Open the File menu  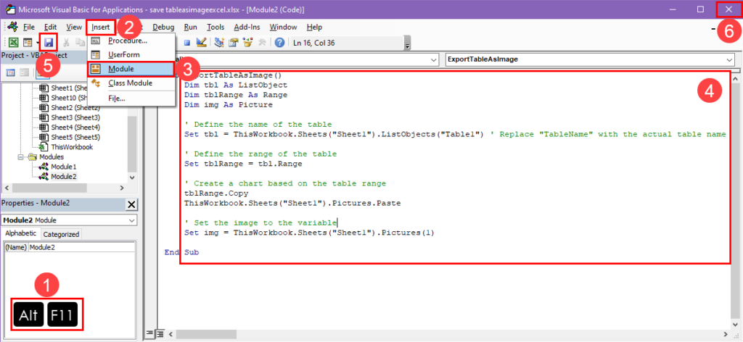[x=29, y=27]
